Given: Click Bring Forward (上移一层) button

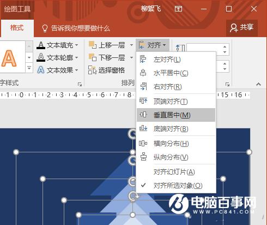Looking at the screenshot, I should pos(107,45).
